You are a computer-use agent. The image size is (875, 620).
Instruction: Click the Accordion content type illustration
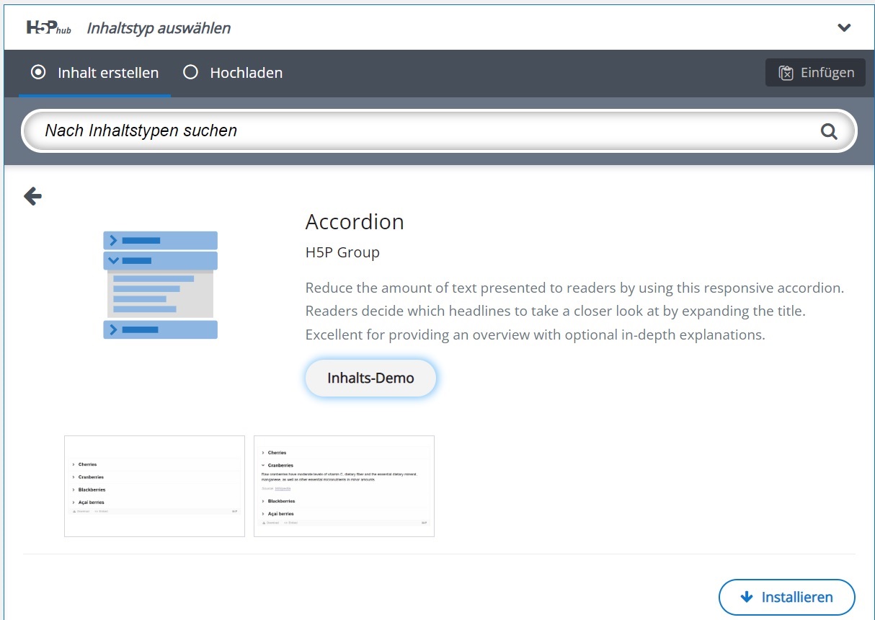(x=160, y=285)
